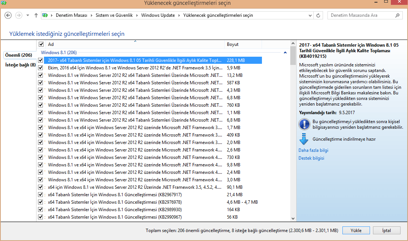Click the 228,1 MB size cell
408x241 pixels.
tap(236, 60)
